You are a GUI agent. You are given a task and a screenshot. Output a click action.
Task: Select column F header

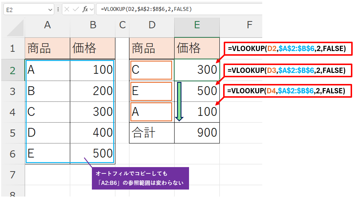pos(249,25)
